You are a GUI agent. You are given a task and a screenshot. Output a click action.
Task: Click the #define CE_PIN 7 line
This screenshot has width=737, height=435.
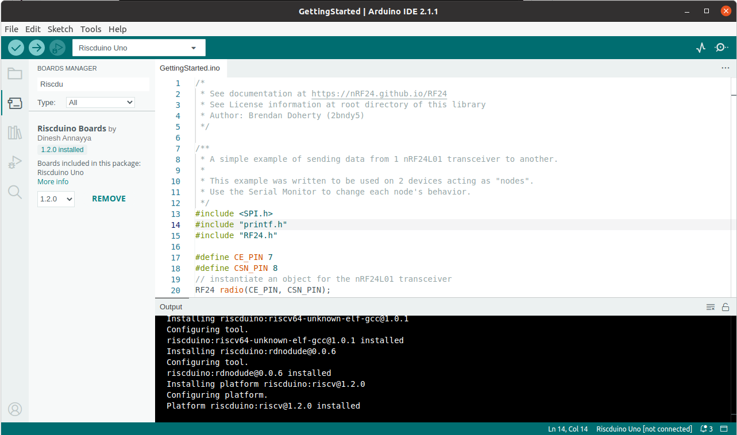pyautogui.click(x=234, y=258)
